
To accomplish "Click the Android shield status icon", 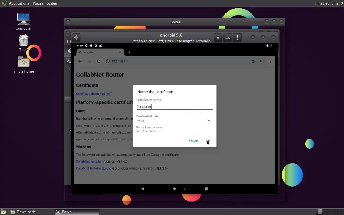I will [x=91, y=46].
